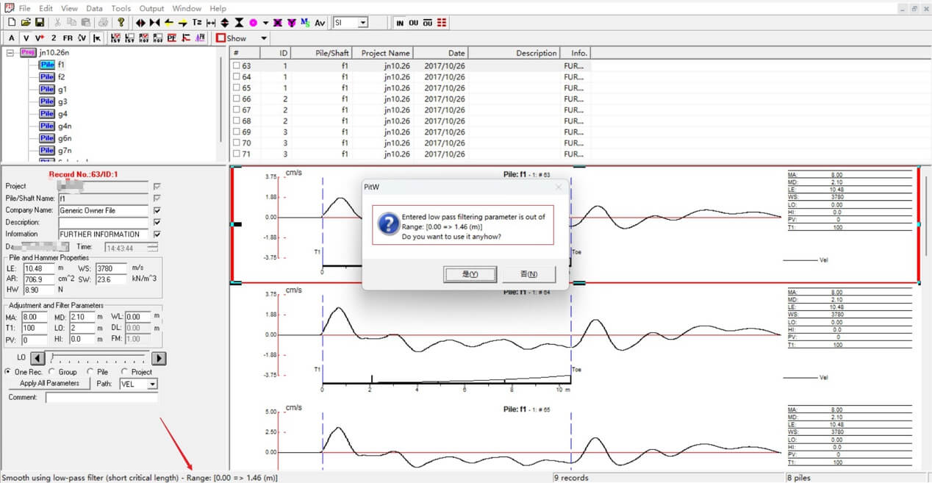Click the red grid icon beside OU
Image resolution: width=932 pixels, height=483 pixels.
tap(442, 23)
